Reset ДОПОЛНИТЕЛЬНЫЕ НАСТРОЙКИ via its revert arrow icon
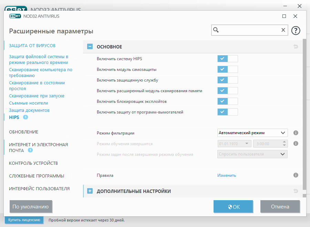Screen dimensions: 310x227 (x=296, y=191)
